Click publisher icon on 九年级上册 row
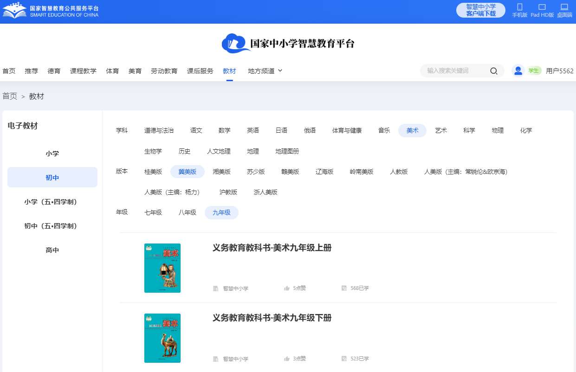This screenshot has height=372, width=576. tap(216, 289)
